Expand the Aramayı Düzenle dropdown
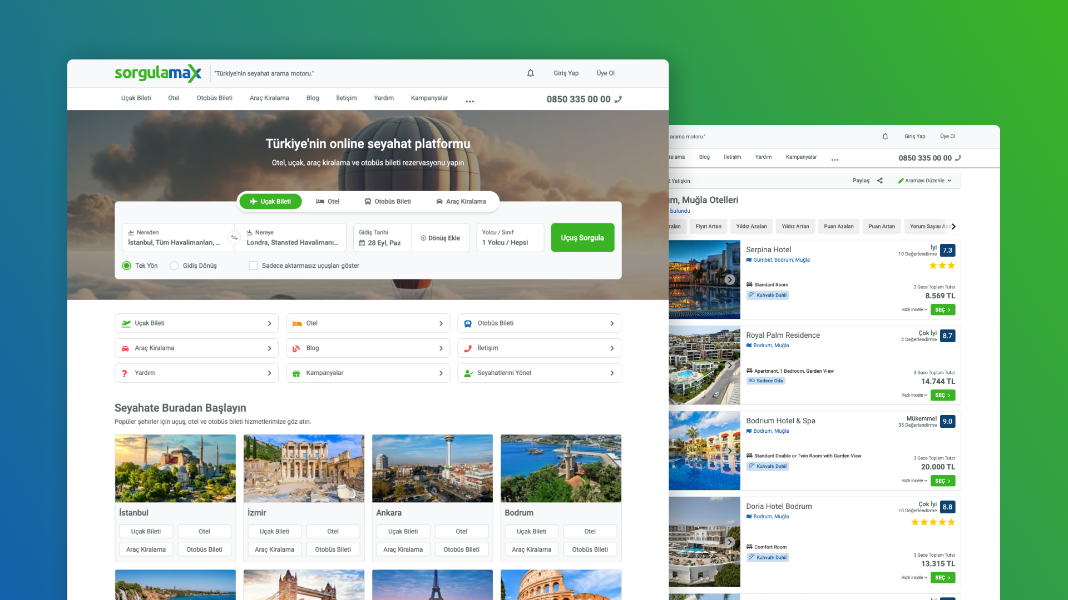 point(926,181)
